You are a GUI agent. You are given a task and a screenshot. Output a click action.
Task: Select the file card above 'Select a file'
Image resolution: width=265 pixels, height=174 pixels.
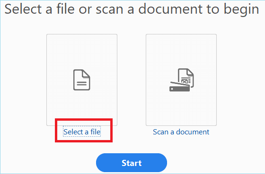coord(82,80)
